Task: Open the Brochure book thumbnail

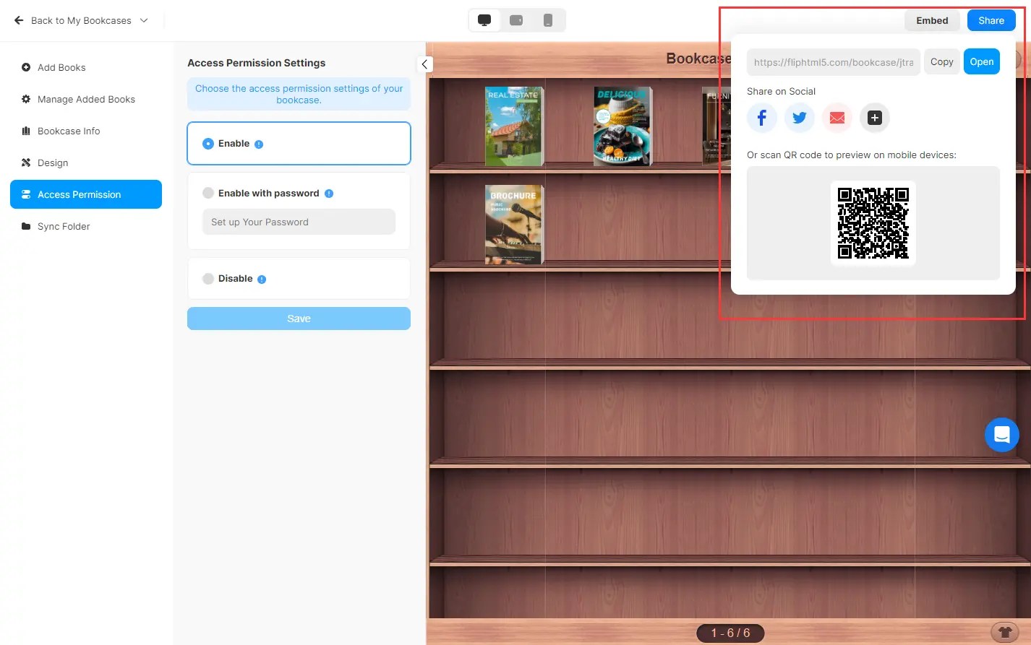Action: click(514, 224)
